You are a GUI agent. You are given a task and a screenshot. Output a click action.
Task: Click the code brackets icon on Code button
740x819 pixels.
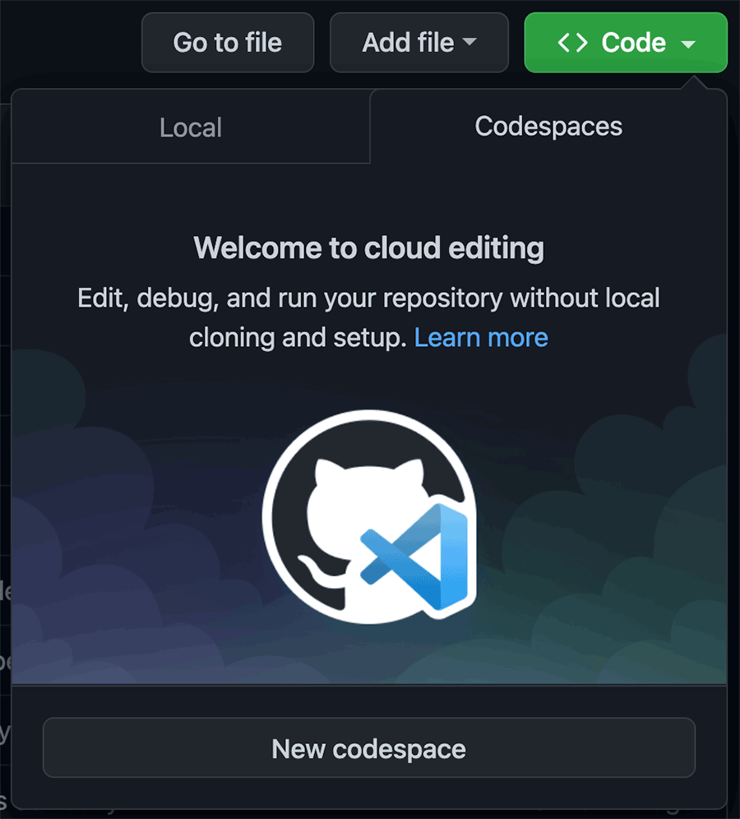[x=572, y=42]
